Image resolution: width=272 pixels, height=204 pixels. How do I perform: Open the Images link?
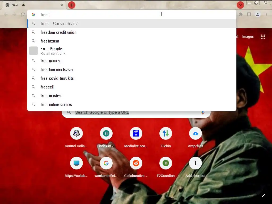click(248, 37)
